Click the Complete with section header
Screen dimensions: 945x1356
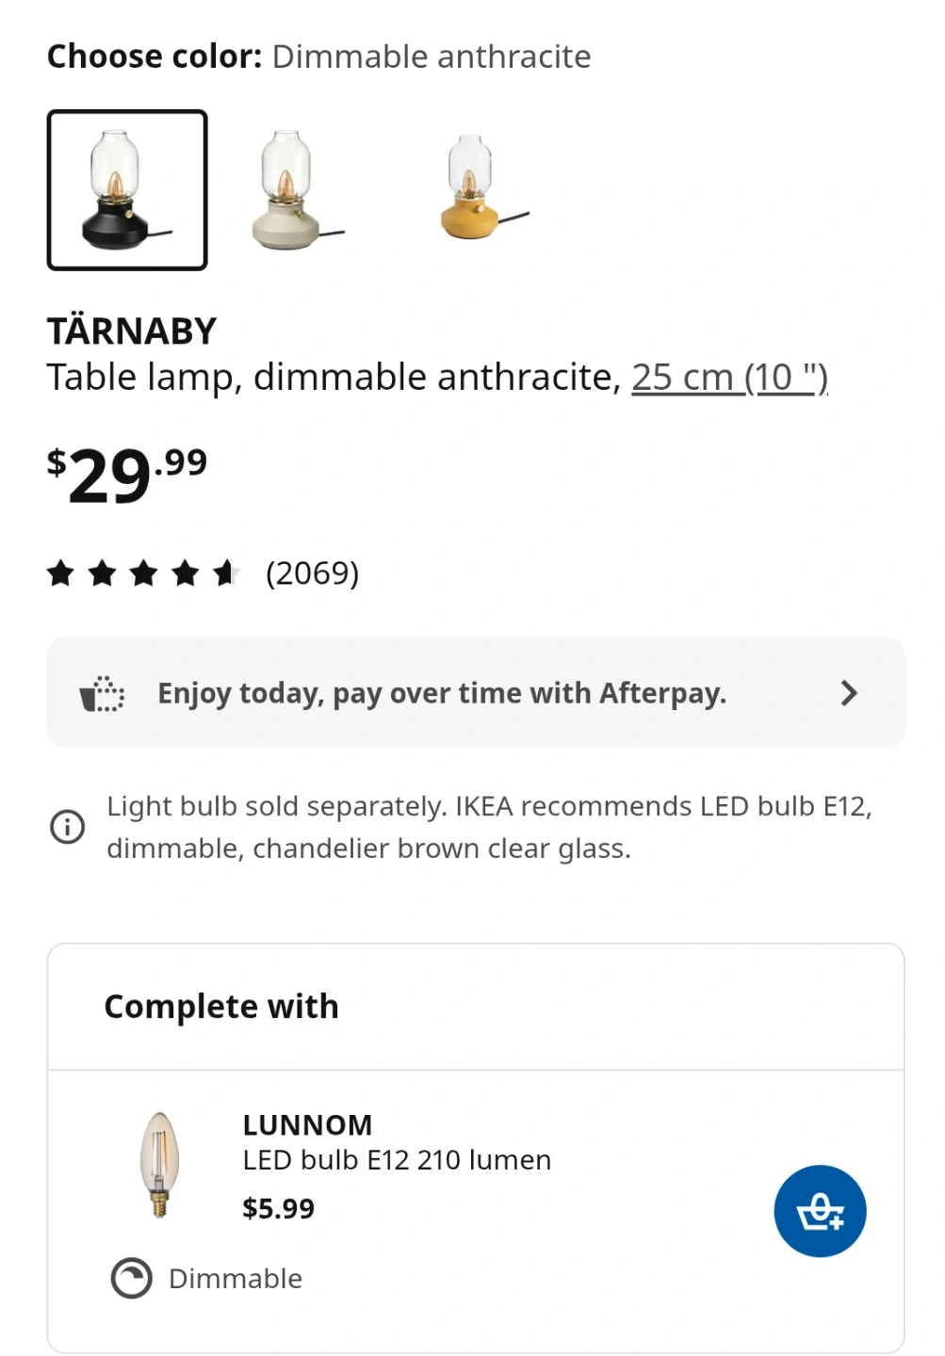pos(221,1006)
